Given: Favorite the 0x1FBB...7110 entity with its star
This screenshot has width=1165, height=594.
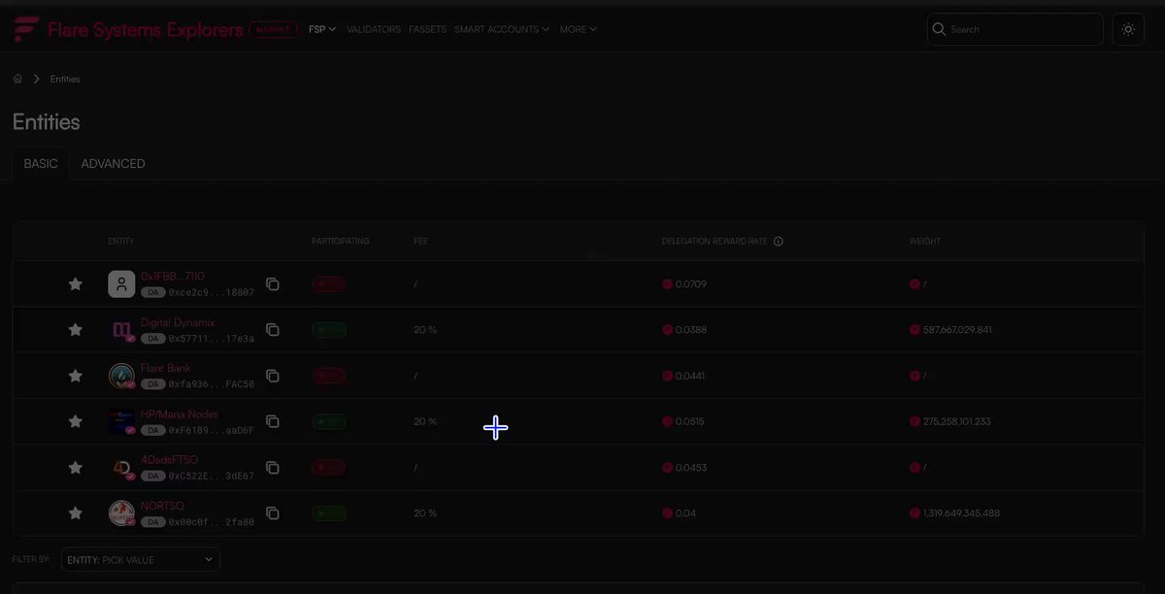Looking at the screenshot, I should coord(75,283).
